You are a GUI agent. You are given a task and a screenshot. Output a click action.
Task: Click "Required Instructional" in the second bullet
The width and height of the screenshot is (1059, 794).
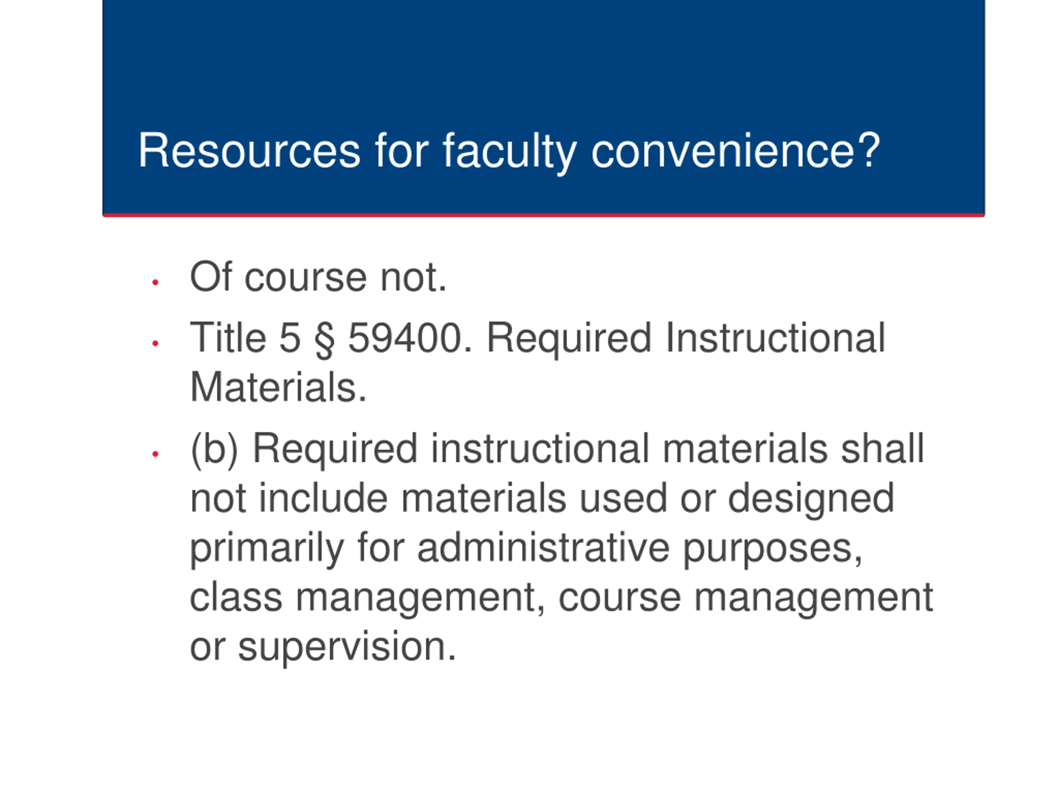click(685, 338)
